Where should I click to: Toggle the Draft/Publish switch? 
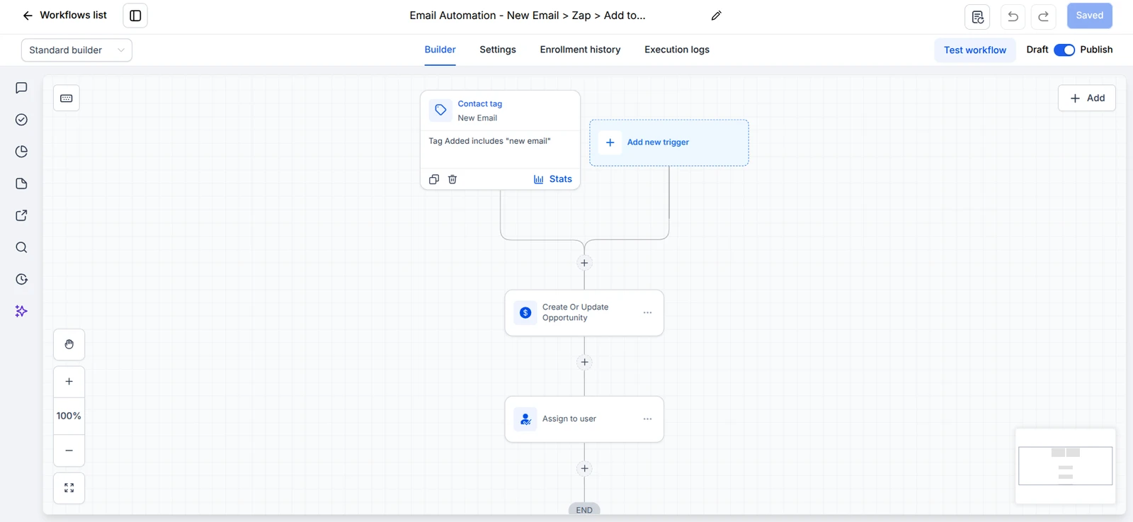click(1064, 50)
